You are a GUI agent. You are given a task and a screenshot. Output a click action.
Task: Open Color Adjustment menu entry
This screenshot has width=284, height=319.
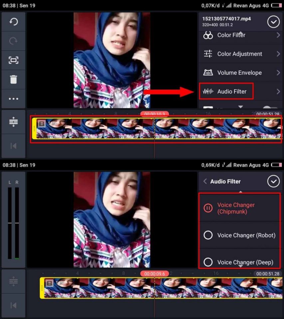click(x=241, y=54)
